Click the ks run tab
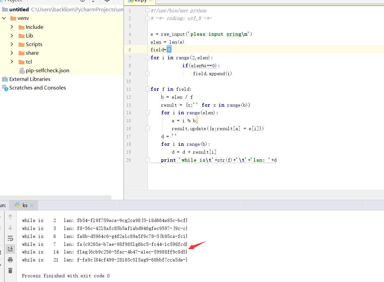Viewport: 384px width, 282px height. (x=24, y=205)
